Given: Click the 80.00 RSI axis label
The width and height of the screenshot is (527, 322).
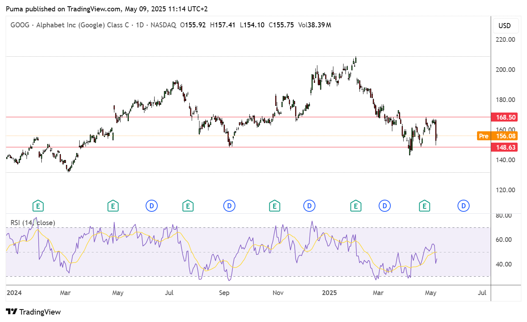Looking at the screenshot, I should (x=503, y=215).
